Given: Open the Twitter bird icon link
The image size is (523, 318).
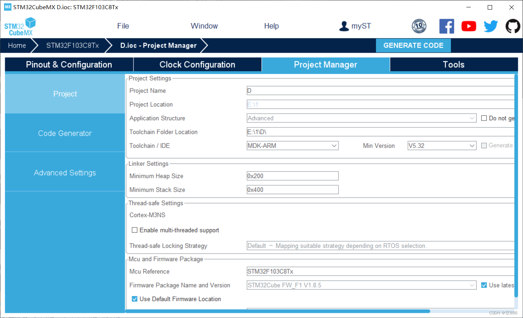Looking at the screenshot, I should click(491, 26).
